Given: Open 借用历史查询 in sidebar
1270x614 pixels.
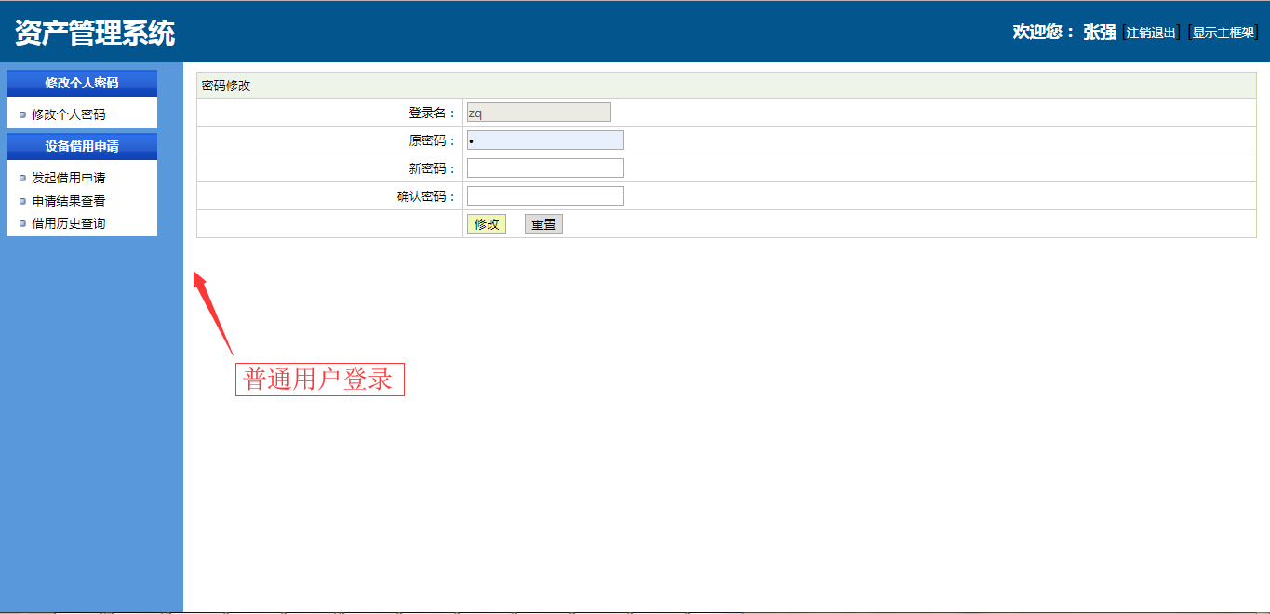Looking at the screenshot, I should click(x=69, y=223).
